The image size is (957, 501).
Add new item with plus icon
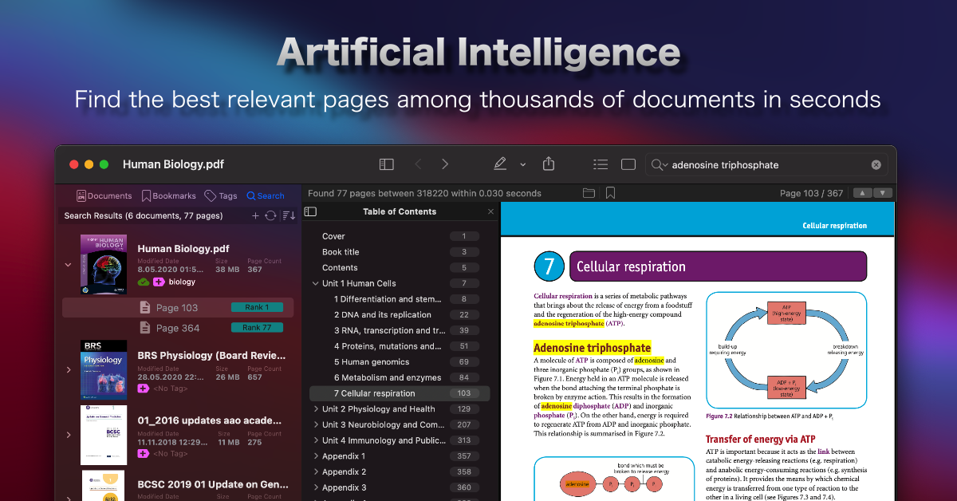tap(255, 215)
